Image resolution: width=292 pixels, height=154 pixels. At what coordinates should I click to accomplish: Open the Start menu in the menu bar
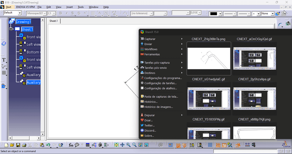(8, 7)
